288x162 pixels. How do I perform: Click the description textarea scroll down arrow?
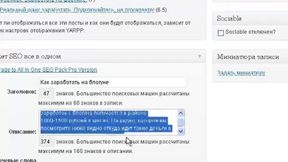[180, 131]
